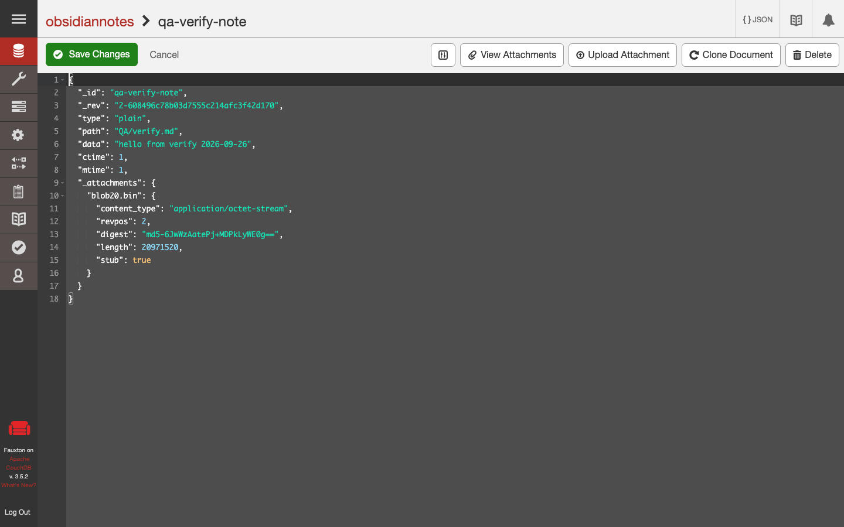Open the Setup wrench icon
The height and width of the screenshot is (527, 844).
tap(19, 79)
